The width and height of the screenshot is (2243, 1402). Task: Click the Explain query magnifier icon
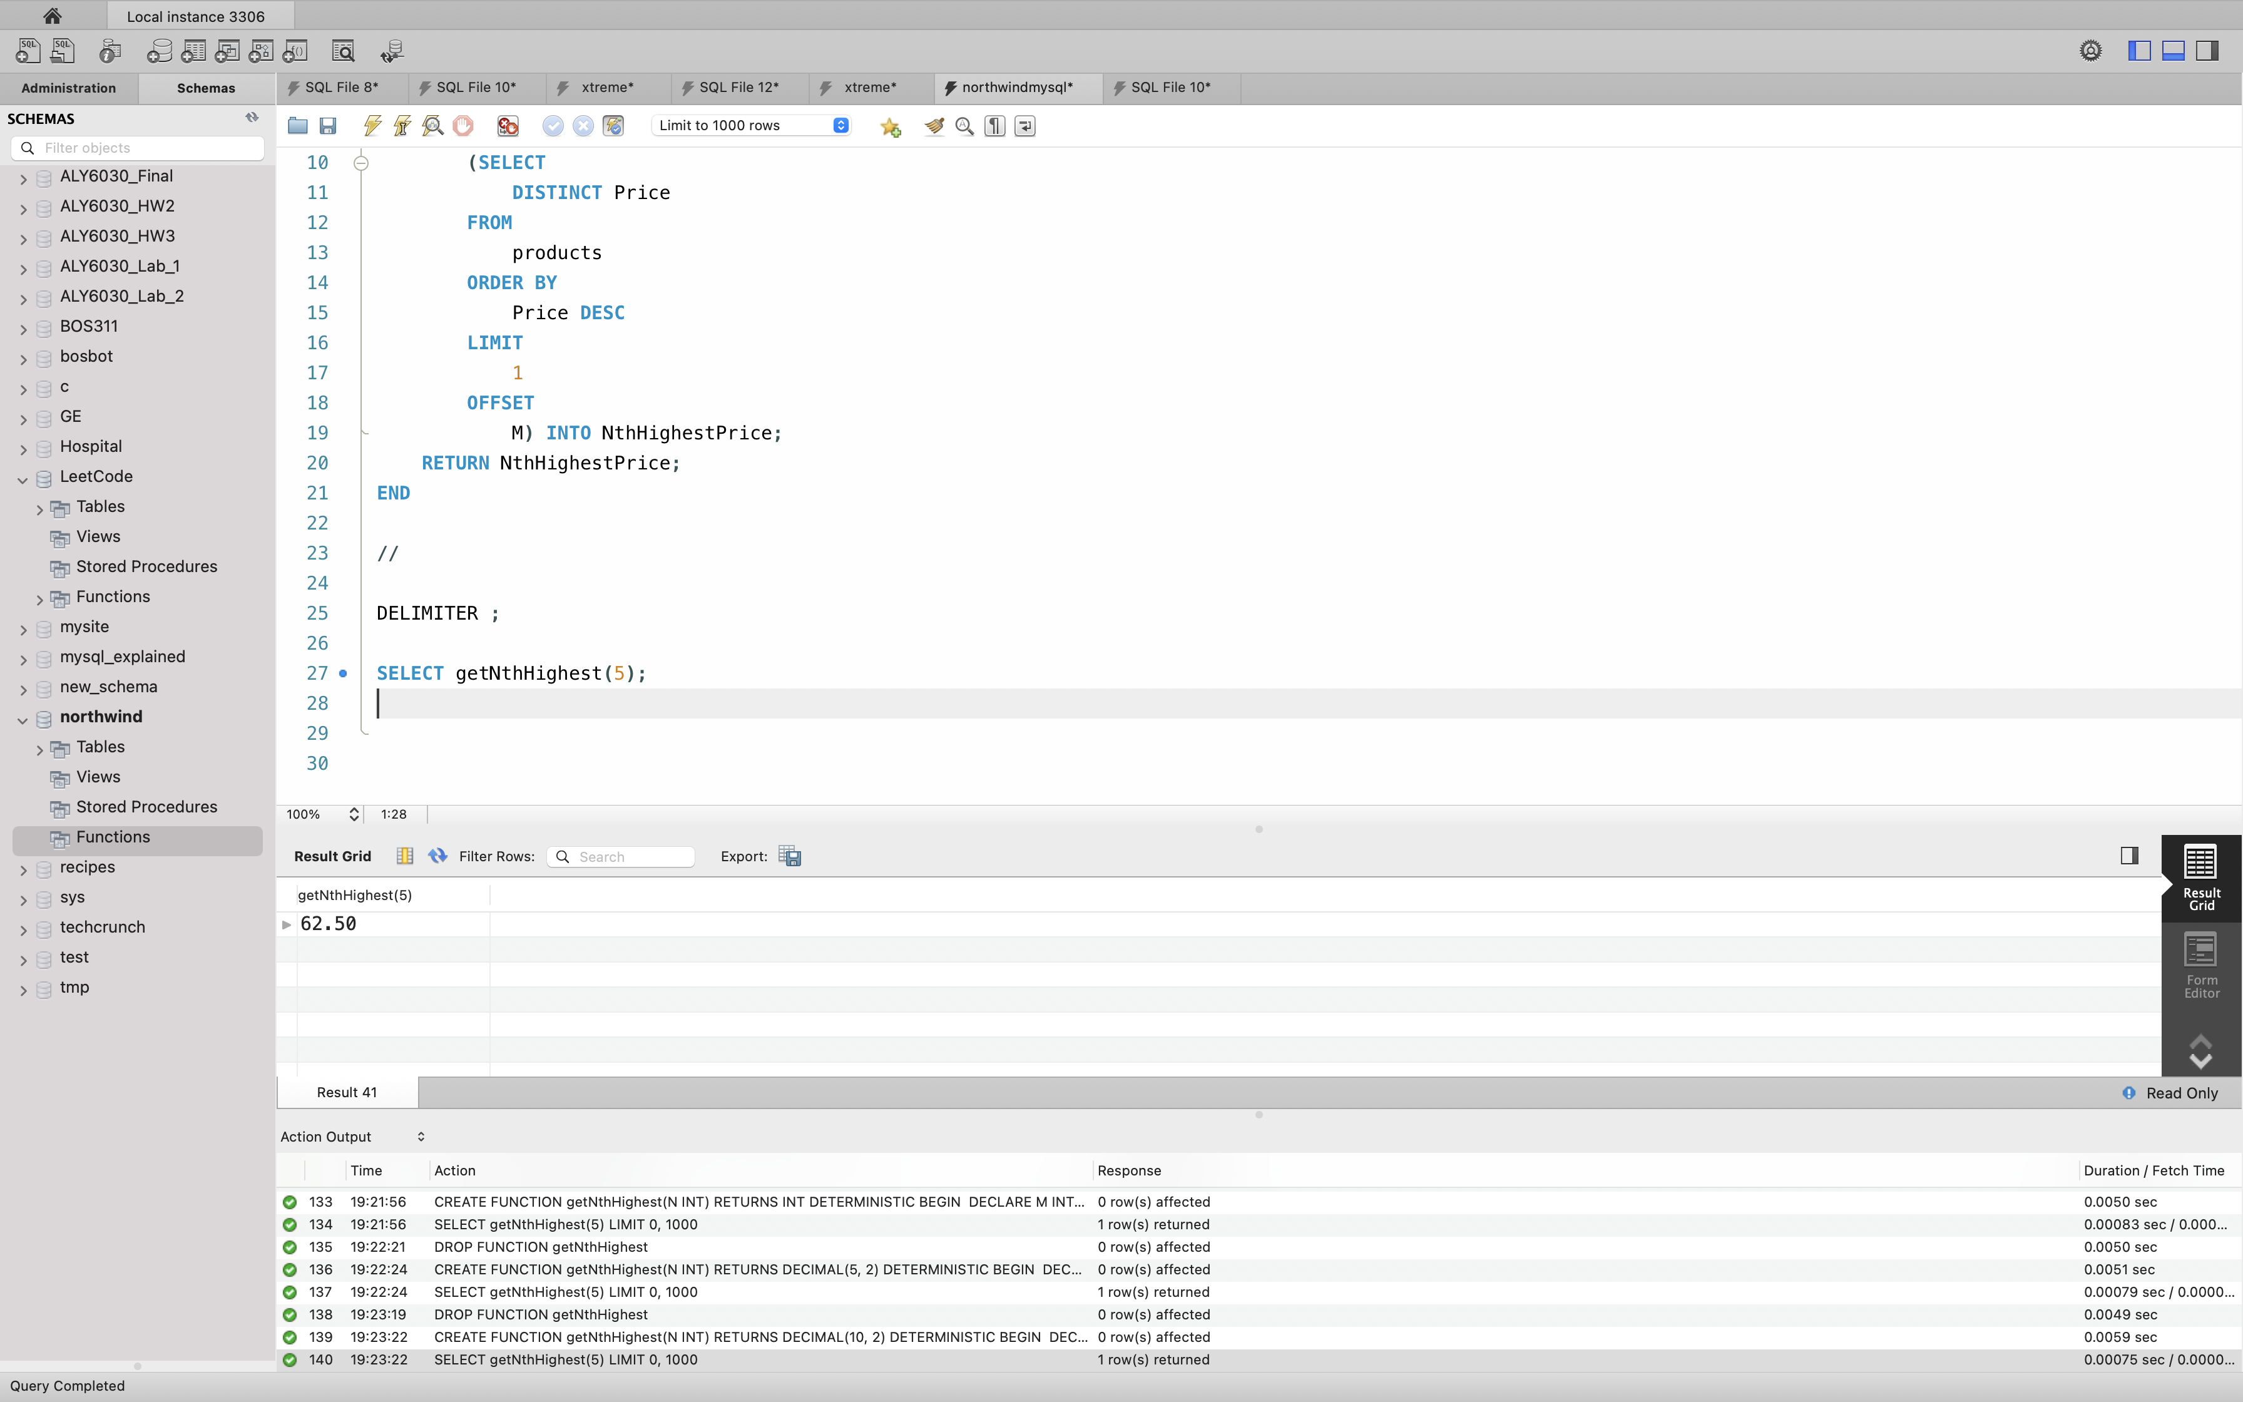tap(433, 126)
